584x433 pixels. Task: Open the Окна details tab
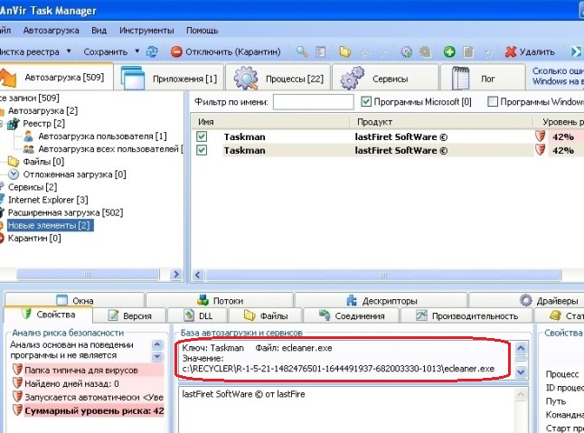(x=74, y=300)
